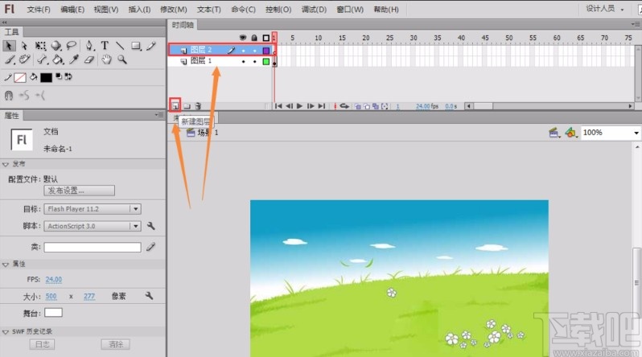The width and height of the screenshot is (642, 357).
Task: Select the Zoom magnifier tool
Action: 122,59
